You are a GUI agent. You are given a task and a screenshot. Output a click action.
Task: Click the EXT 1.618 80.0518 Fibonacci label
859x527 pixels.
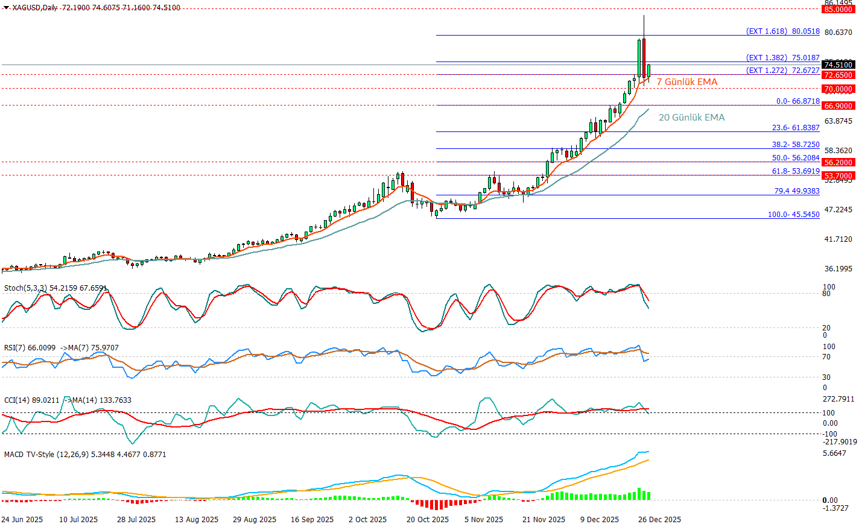(x=782, y=31)
